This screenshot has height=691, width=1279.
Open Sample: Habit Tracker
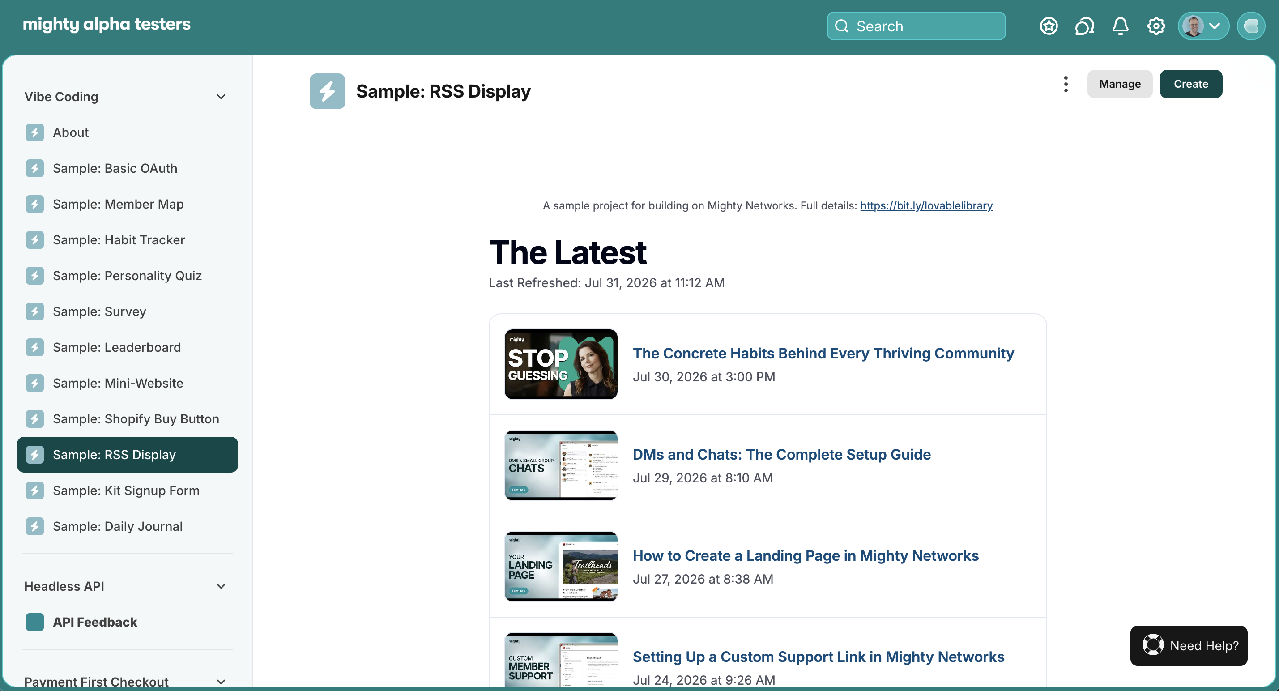pyautogui.click(x=128, y=240)
